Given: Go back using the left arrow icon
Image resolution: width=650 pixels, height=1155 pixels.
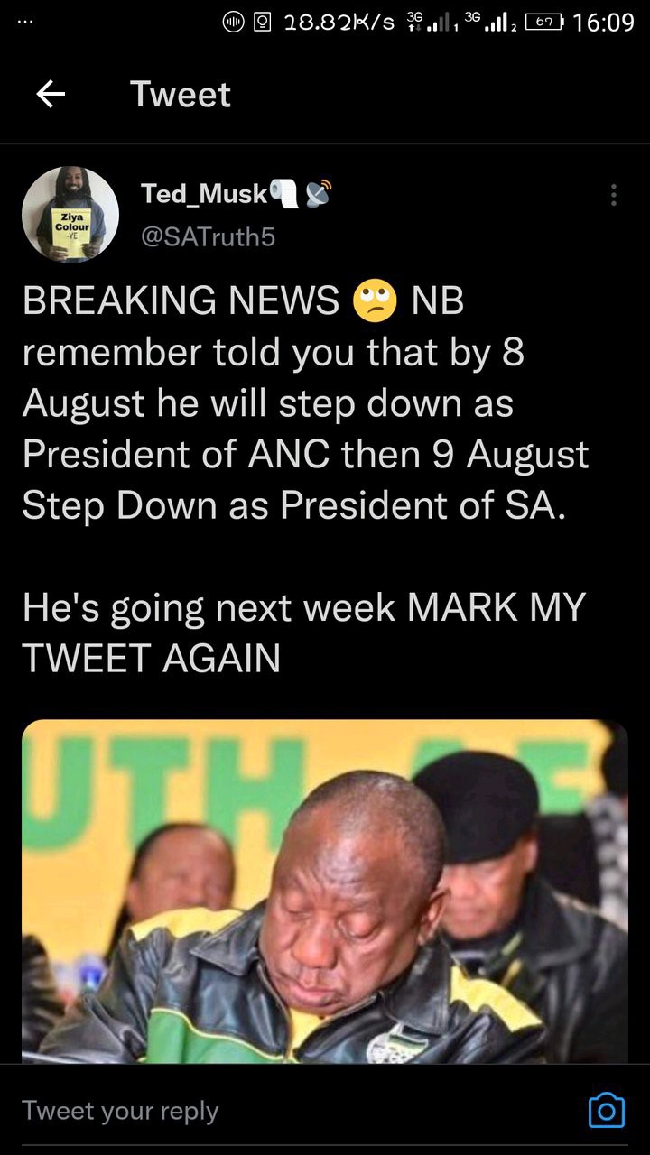Looking at the screenshot, I should click(51, 95).
